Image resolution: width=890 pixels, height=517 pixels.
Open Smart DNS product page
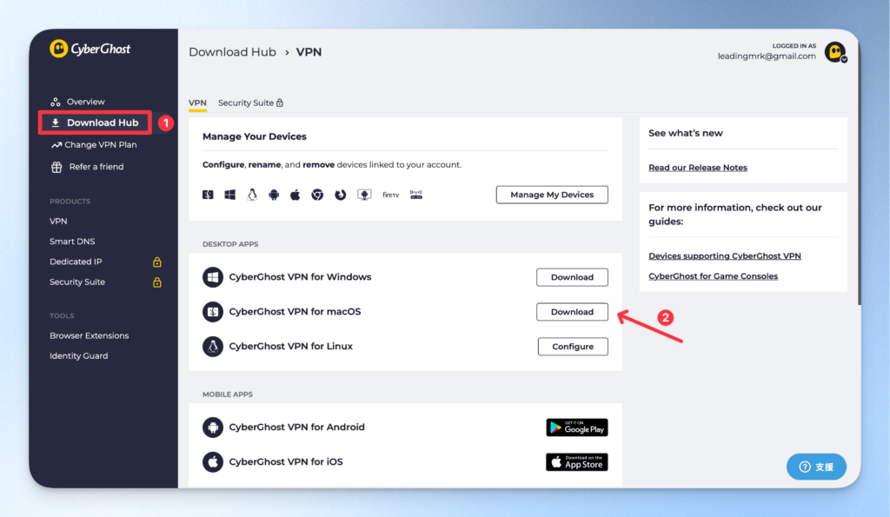point(72,242)
